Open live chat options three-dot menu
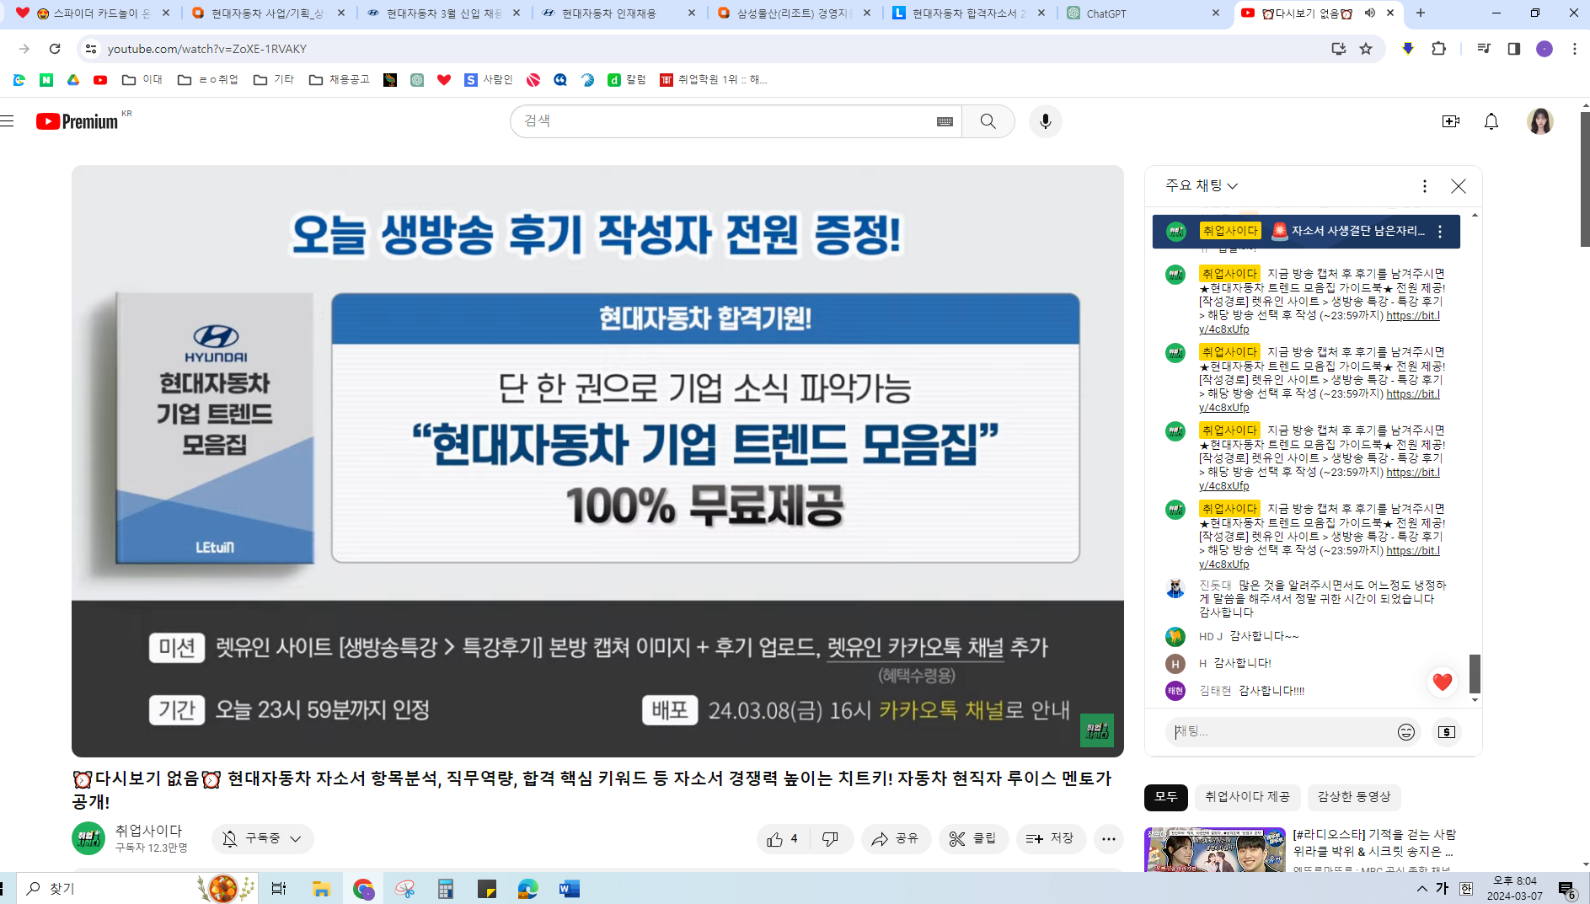1590x904 pixels. click(1424, 186)
